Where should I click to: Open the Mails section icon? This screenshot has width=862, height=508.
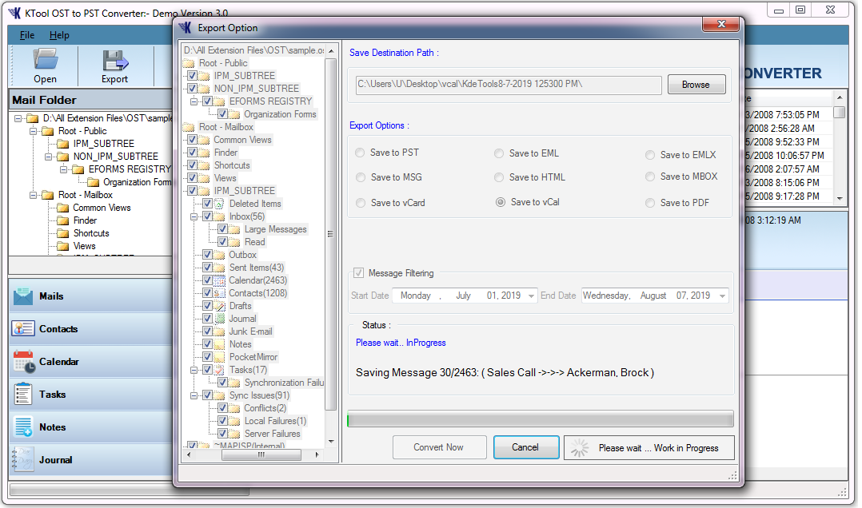point(23,296)
